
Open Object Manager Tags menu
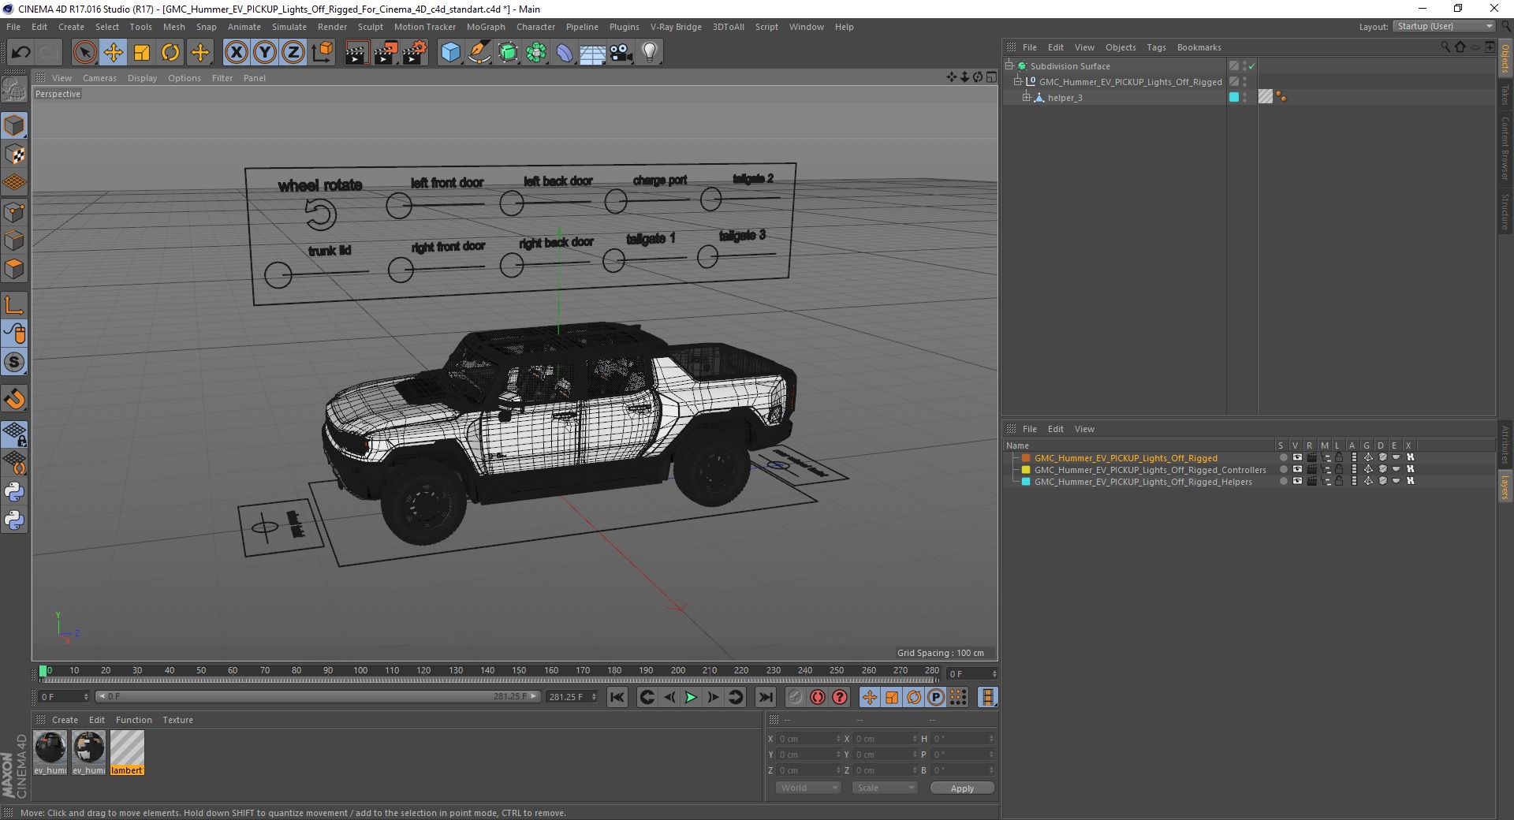click(x=1156, y=47)
